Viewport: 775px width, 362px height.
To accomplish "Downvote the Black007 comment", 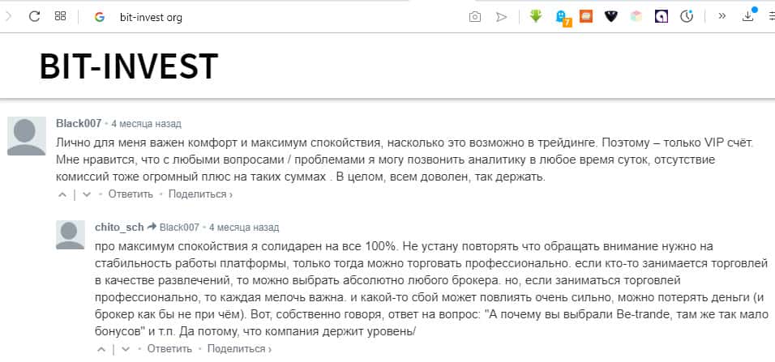I will 87,194.
